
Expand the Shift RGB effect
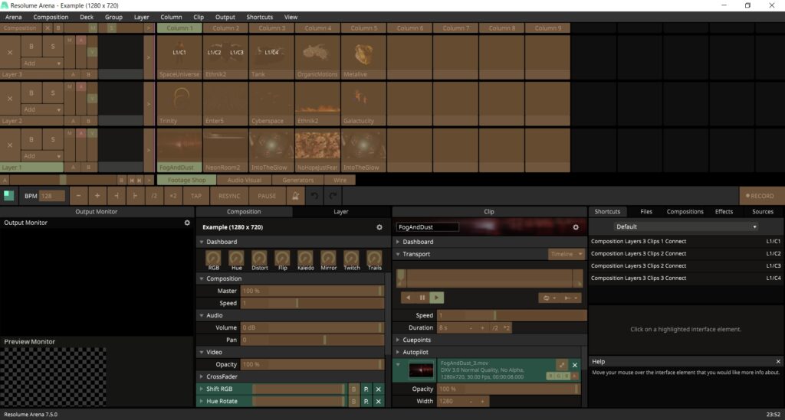[x=202, y=389]
